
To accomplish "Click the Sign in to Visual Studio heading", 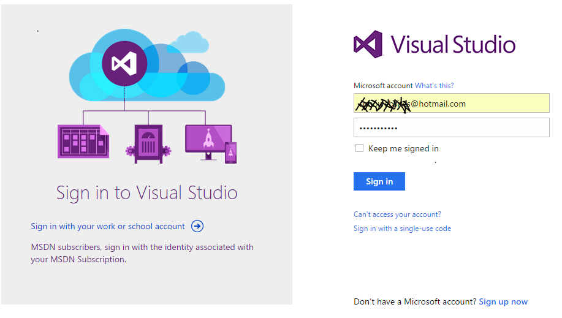I will pos(146,193).
